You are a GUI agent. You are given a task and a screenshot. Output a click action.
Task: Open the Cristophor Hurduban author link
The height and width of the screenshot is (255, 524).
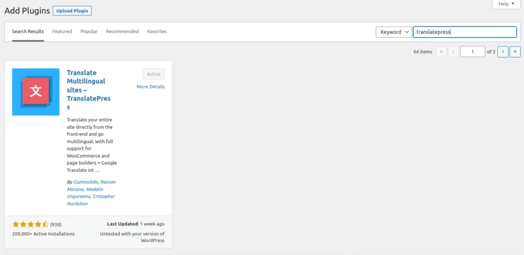(x=91, y=200)
